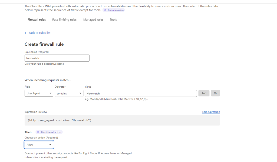Open the Field dropdown showing User Agent
The height and width of the screenshot is (162, 277).
point(39,93)
